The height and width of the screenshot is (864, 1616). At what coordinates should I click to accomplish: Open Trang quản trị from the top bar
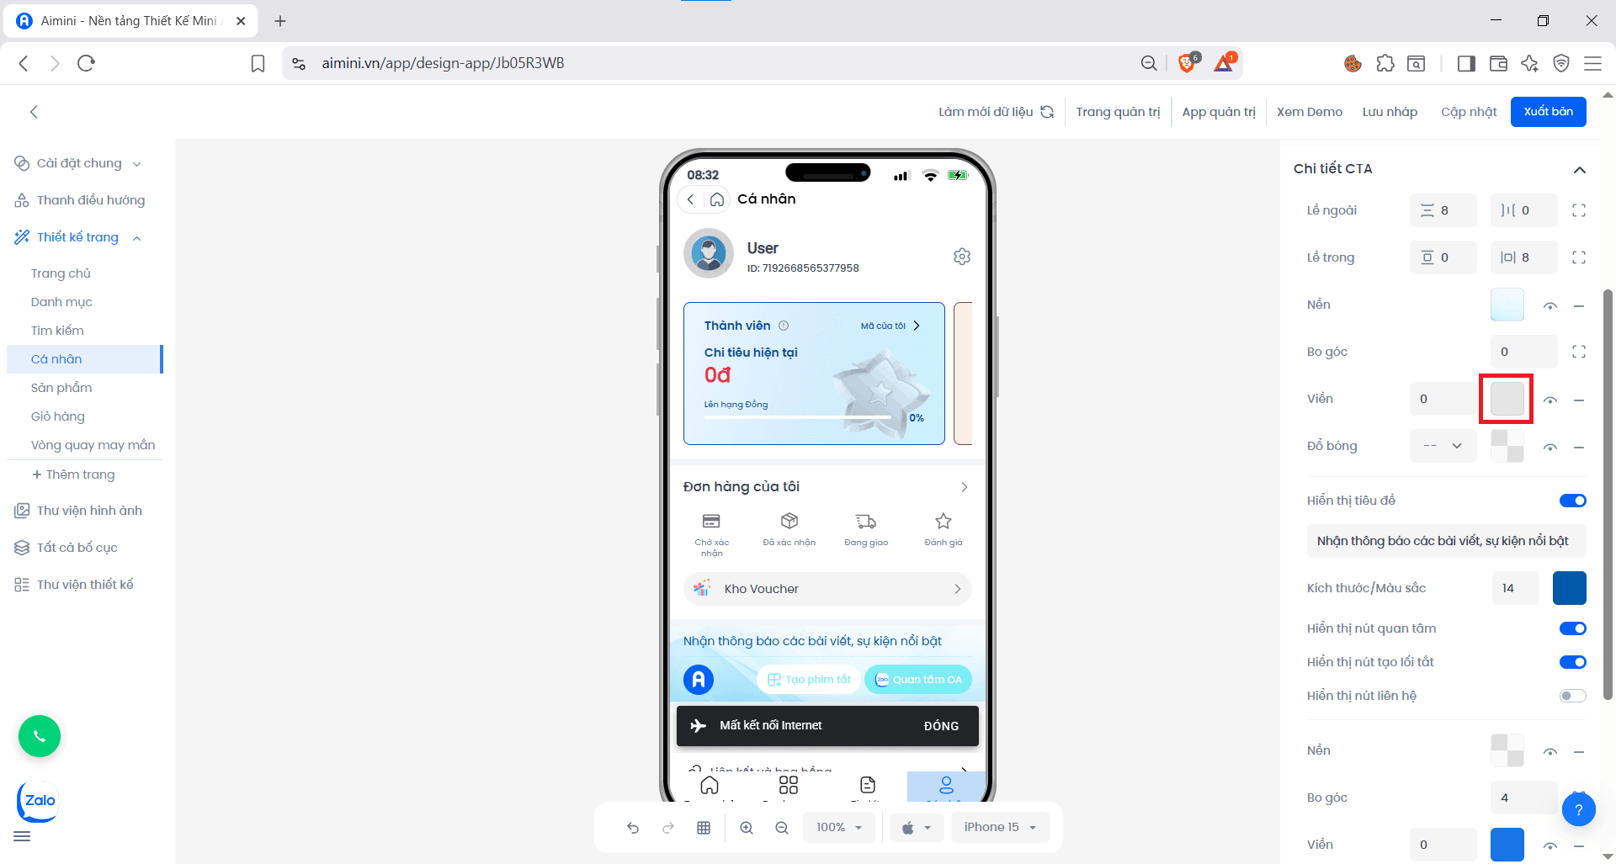click(x=1118, y=111)
